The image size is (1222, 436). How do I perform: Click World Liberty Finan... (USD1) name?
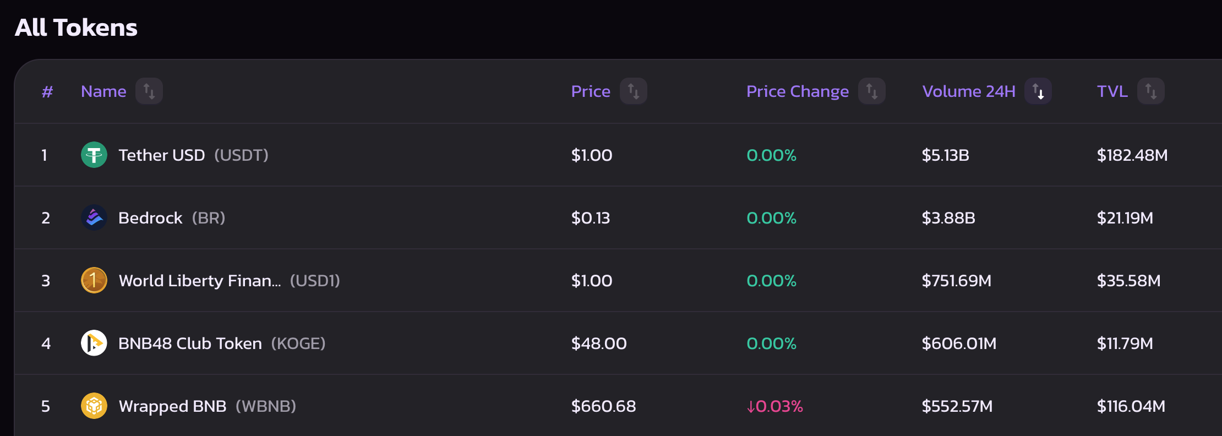pos(230,281)
